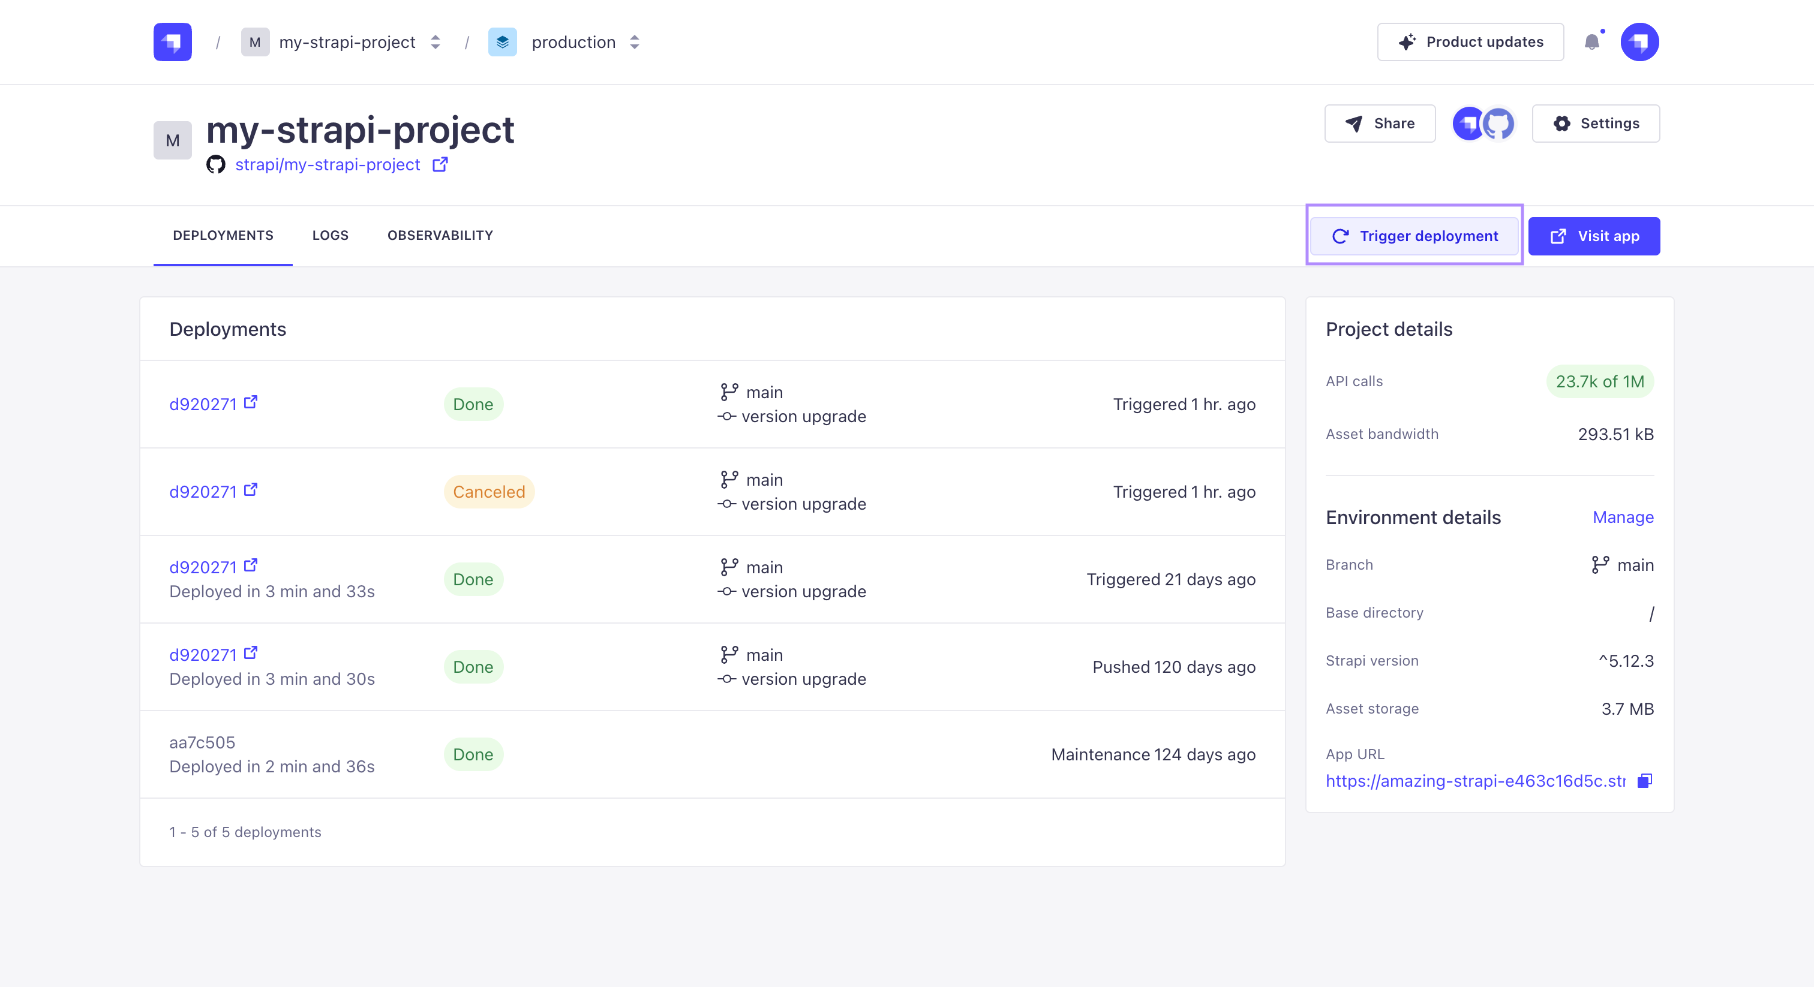Screen dimensions: 1814x987
Task: Click commit icon in the 120 days ago row
Action: 726,679
